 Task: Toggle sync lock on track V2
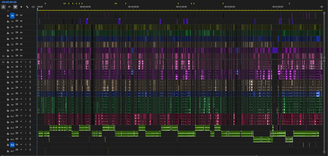click(x=17, y=50)
